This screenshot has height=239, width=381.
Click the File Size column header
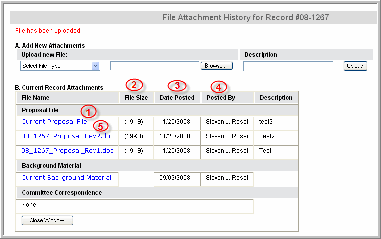tap(136, 98)
